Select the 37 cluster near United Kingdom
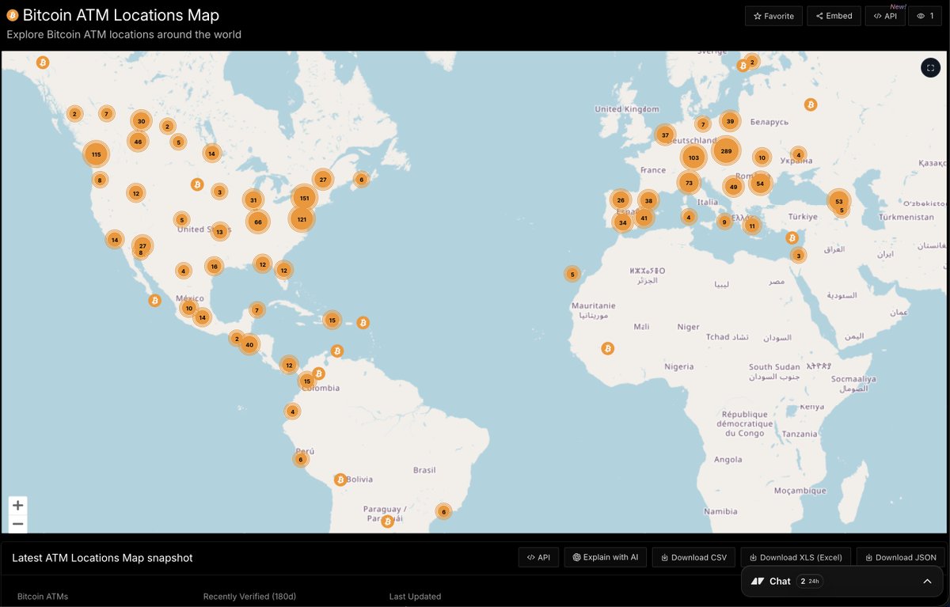 click(x=665, y=135)
